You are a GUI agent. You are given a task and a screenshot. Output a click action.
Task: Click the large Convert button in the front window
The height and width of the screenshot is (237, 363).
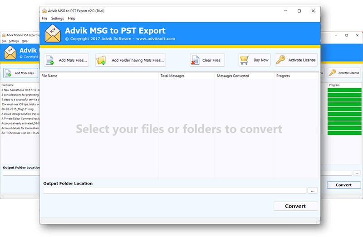coord(296,206)
